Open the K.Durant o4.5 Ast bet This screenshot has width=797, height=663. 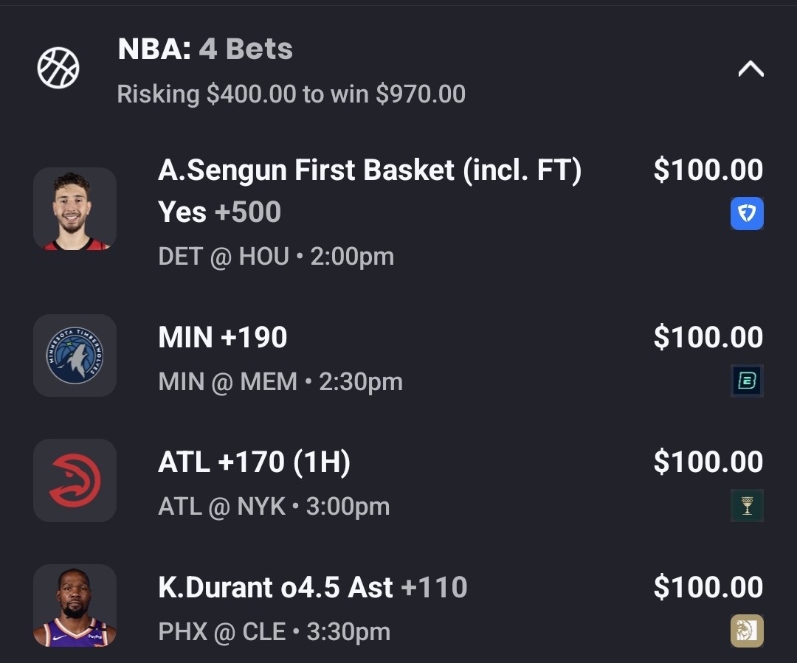[x=312, y=588]
